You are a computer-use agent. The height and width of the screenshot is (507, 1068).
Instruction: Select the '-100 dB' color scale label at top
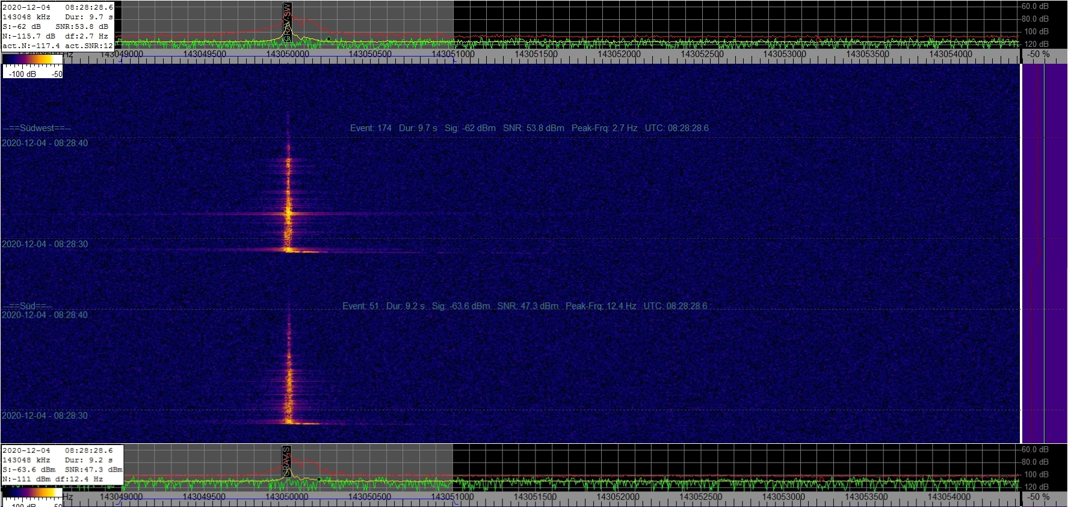tap(23, 74)
